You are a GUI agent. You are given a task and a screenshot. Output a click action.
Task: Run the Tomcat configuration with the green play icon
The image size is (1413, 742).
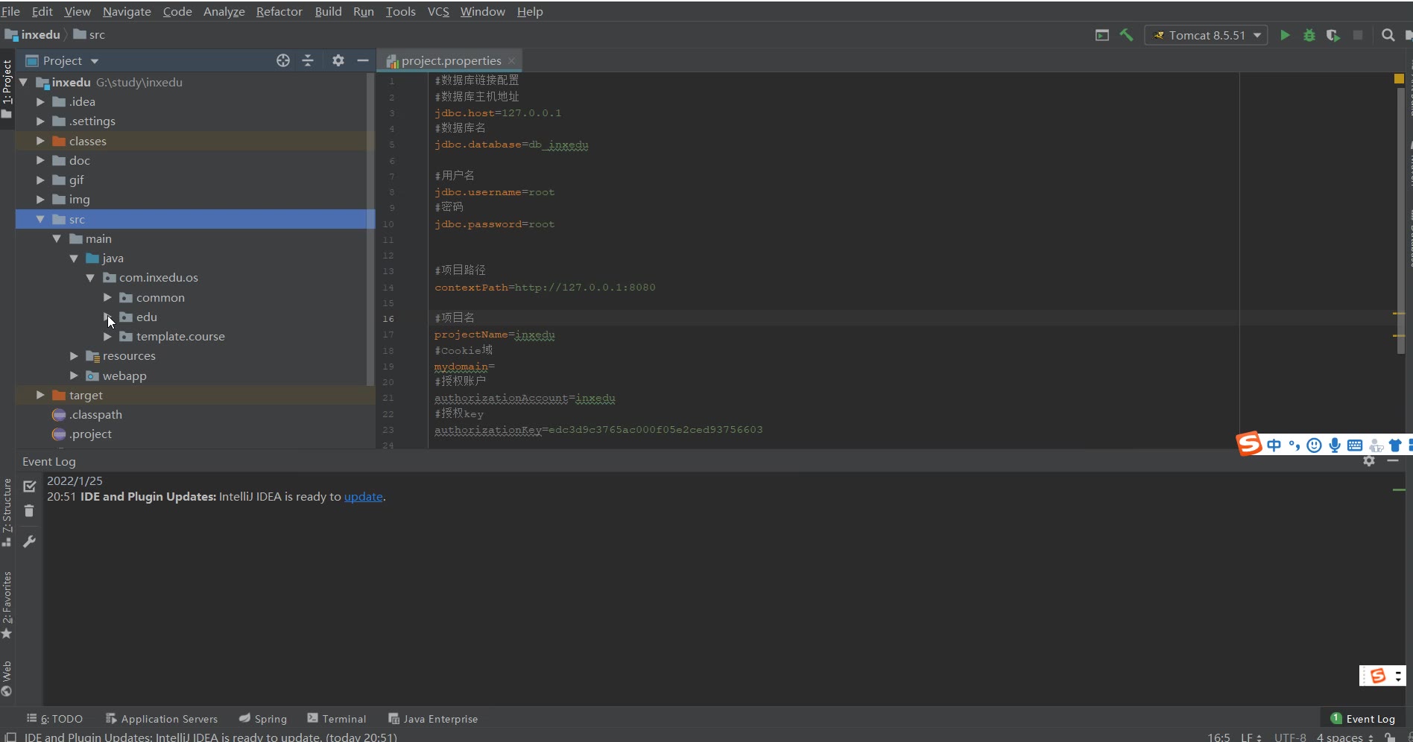1285,35
